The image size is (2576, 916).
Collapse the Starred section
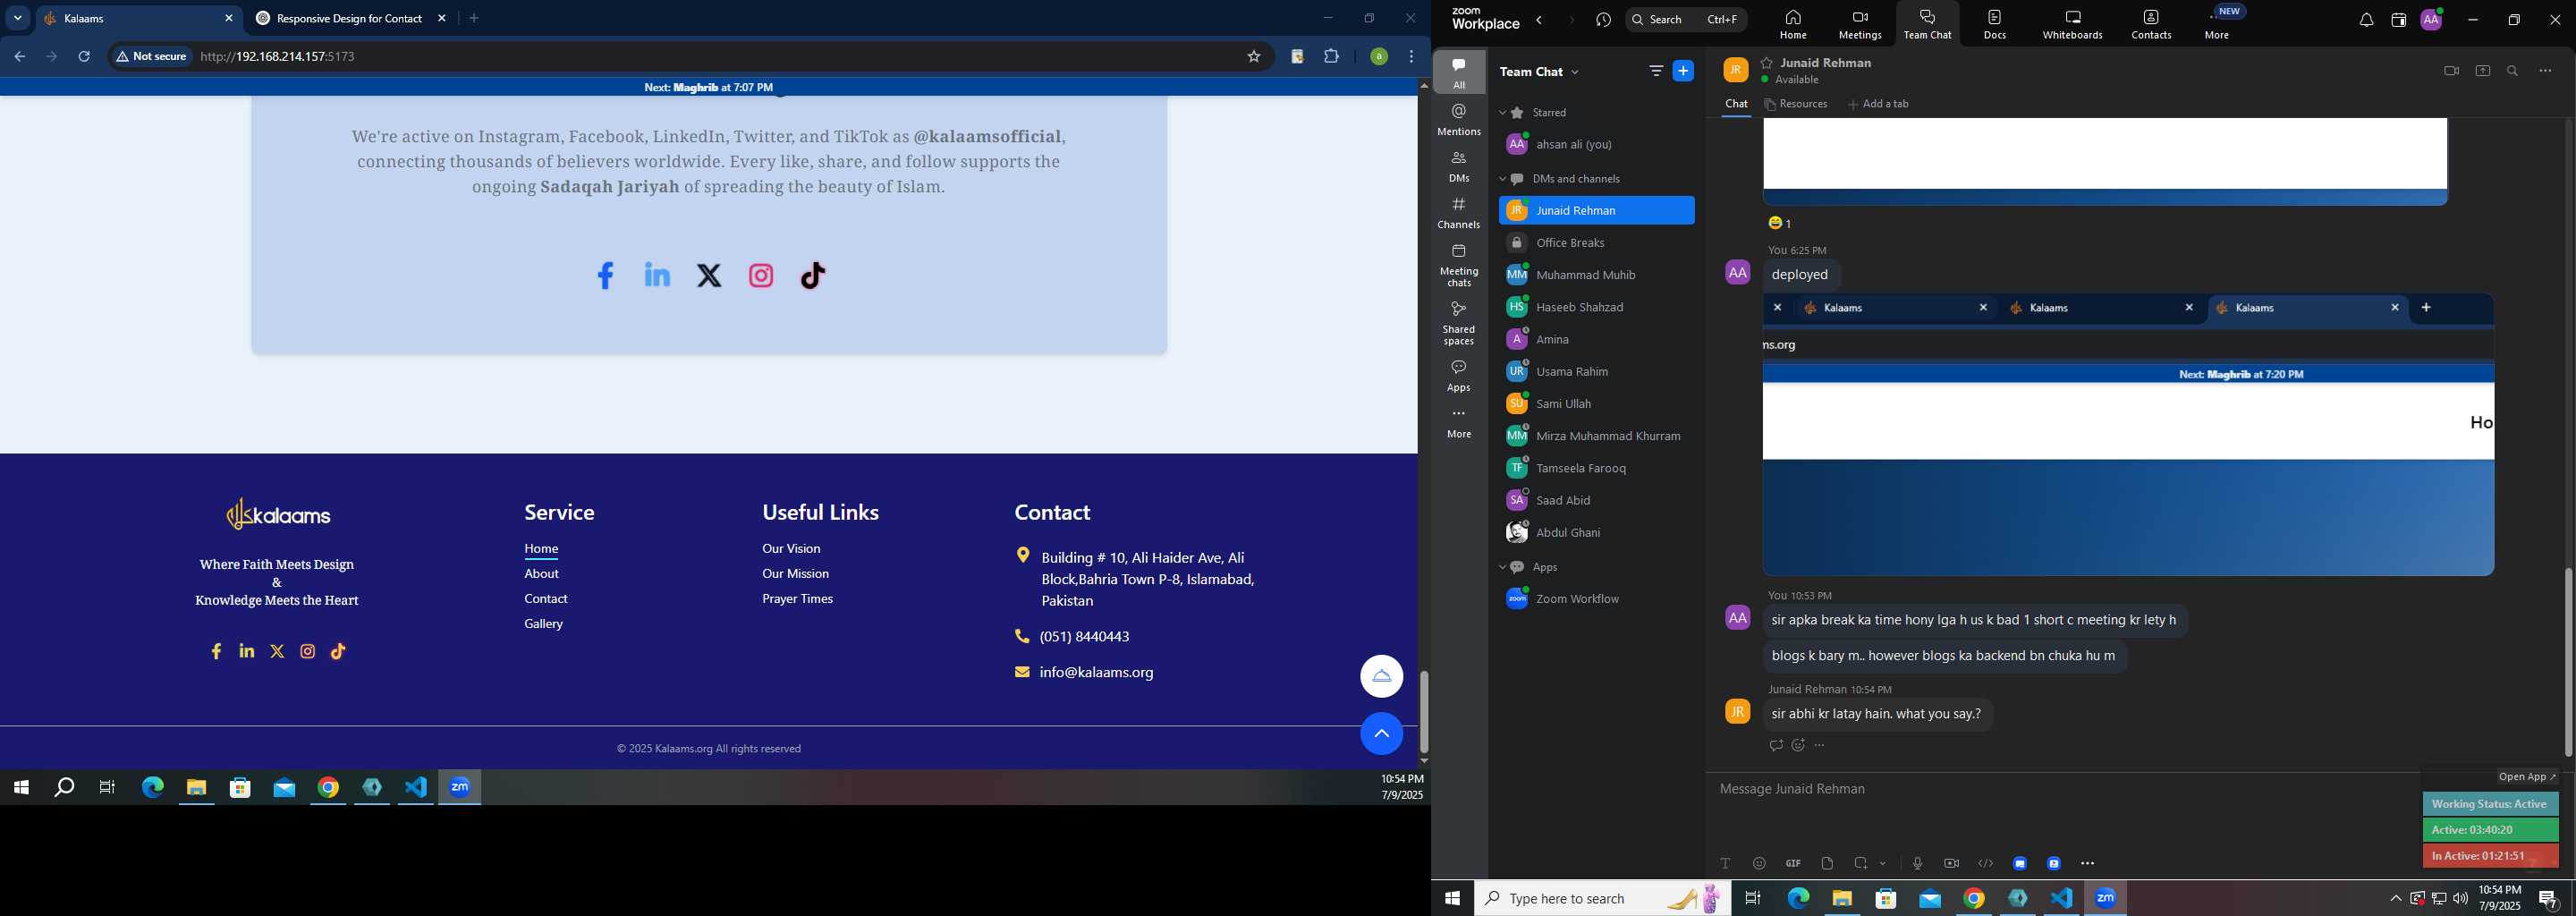[x=1502, y=113]
